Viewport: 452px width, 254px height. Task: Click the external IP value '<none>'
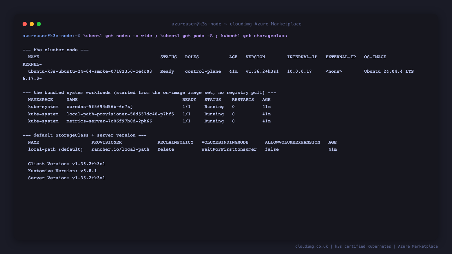click(334, 71)
